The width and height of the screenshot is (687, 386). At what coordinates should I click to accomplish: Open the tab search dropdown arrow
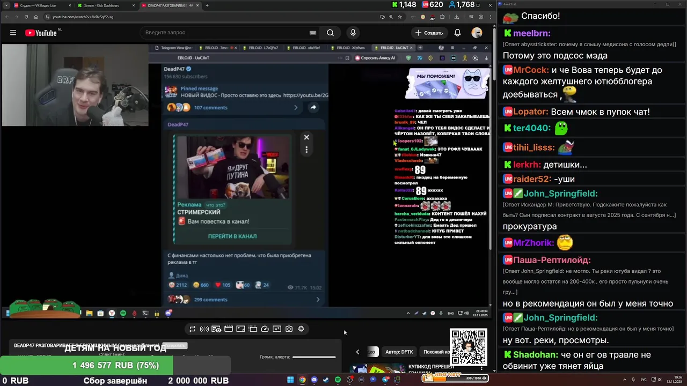[x=5, y=5]
